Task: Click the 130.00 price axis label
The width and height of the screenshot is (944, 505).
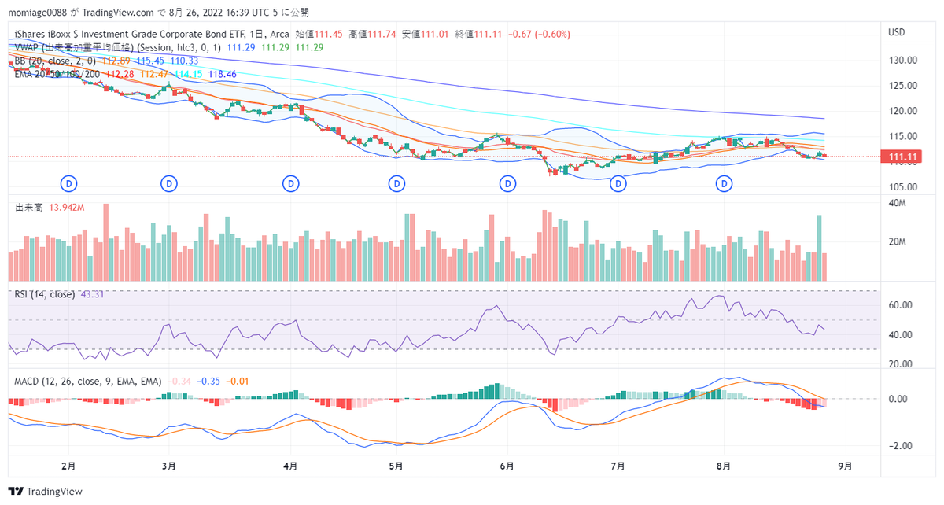Action: point(902,61)
